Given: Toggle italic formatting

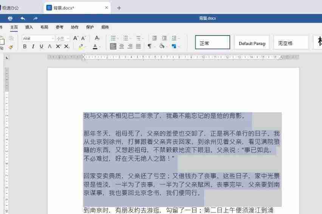Looking at the screenshot, I should pos(33,47).
